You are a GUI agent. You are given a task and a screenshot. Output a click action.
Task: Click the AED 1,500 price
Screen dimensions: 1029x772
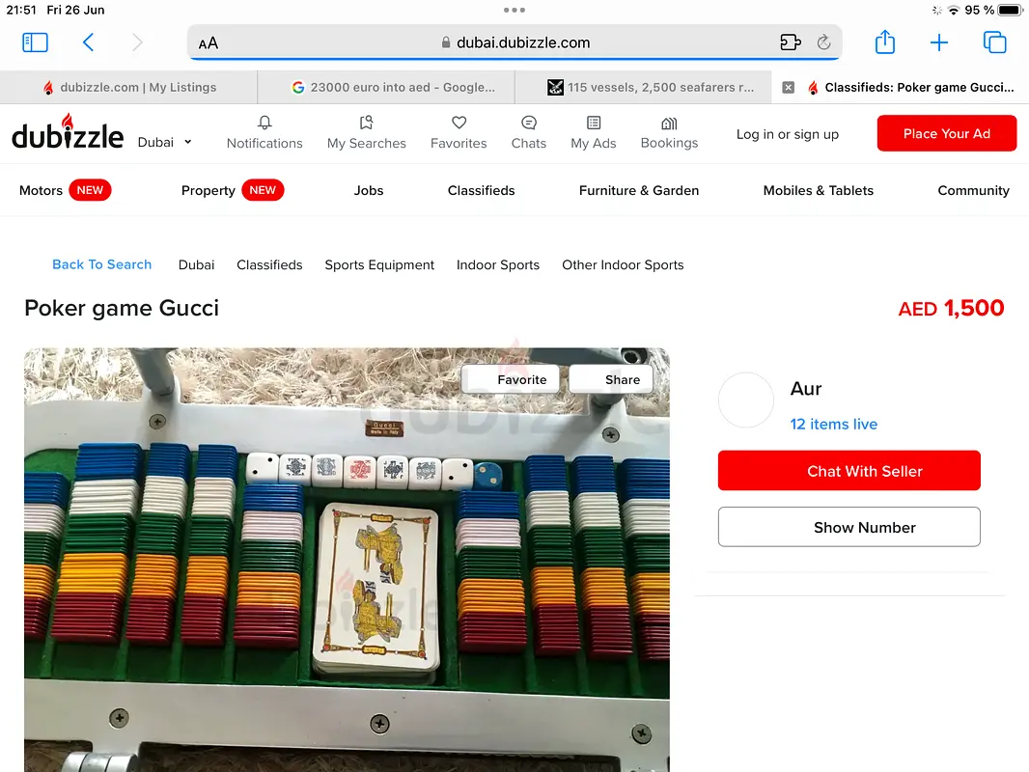[x=951, y=308]
